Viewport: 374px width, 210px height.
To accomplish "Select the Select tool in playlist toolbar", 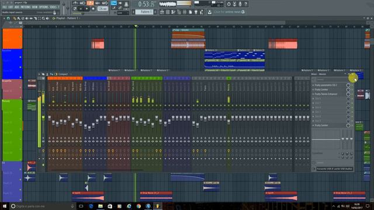I will tap(39, 18).
